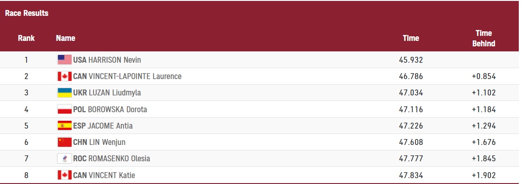The width and height of the screenshot is (522, 184).
Task: Click the China flag icon
Action: pyautogui.click(x=65, y=142)
